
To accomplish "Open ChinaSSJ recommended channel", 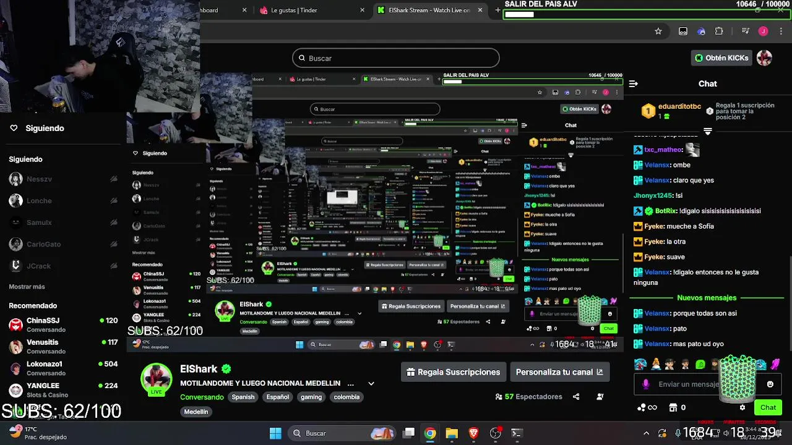I will 63,325.
